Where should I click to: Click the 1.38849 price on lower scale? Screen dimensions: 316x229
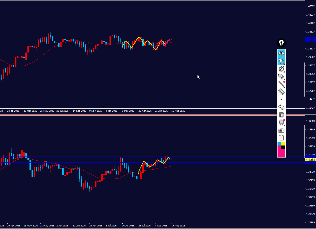pyautogui.click(x=310, y=130)
